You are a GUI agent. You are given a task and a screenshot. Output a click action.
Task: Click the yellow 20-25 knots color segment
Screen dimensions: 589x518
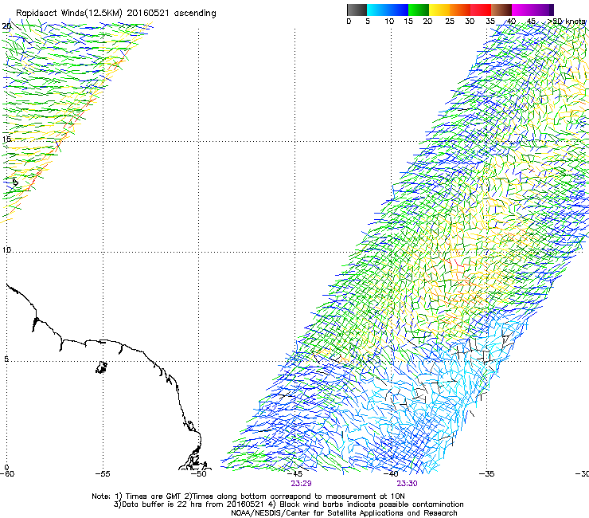point(439,10)
